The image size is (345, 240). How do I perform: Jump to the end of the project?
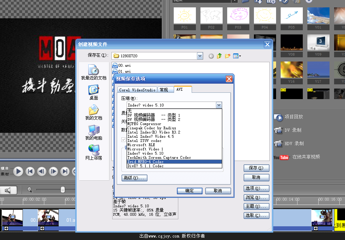pyautogui.click(x=65, y=171)
